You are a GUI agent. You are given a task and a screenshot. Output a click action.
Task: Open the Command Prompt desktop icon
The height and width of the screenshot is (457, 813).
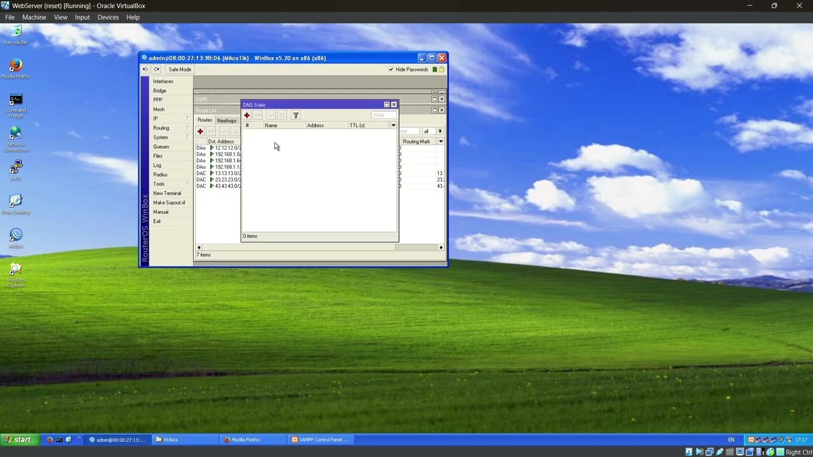pos(16,105)
